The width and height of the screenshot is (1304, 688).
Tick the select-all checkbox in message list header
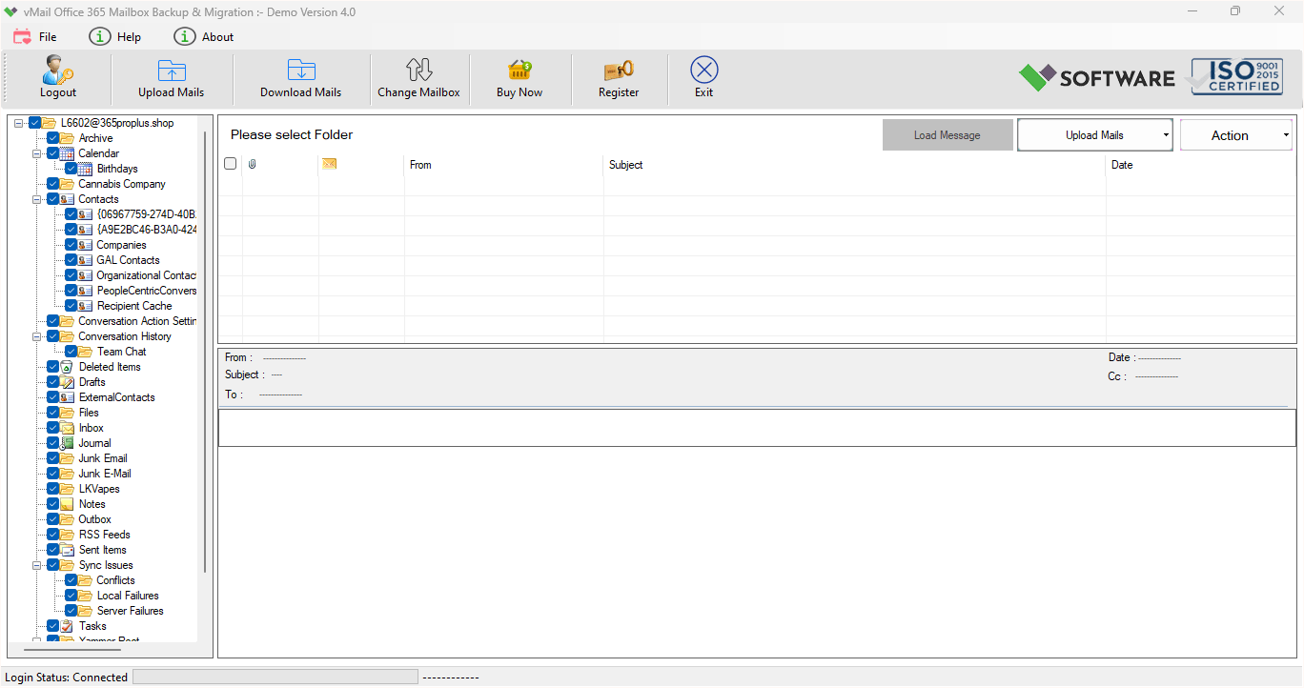click(x=230, y=164)
